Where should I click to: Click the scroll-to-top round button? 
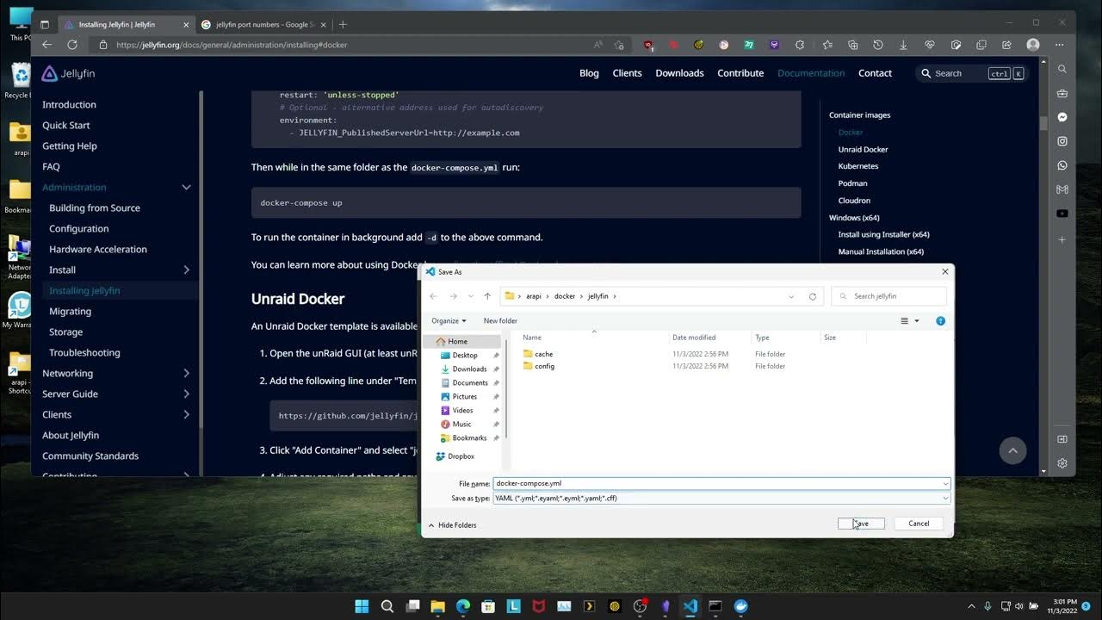1012,450
